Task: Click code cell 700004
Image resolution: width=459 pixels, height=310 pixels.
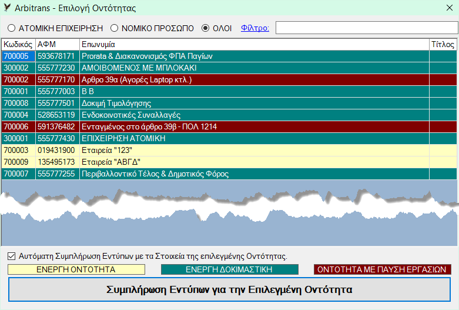Action: pyautogui.click(x=18, y=115)
